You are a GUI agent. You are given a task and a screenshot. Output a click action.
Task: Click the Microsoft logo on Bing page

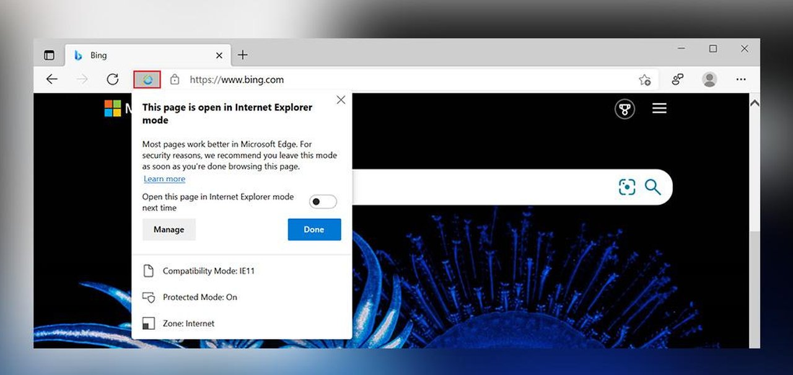point(113,108)
